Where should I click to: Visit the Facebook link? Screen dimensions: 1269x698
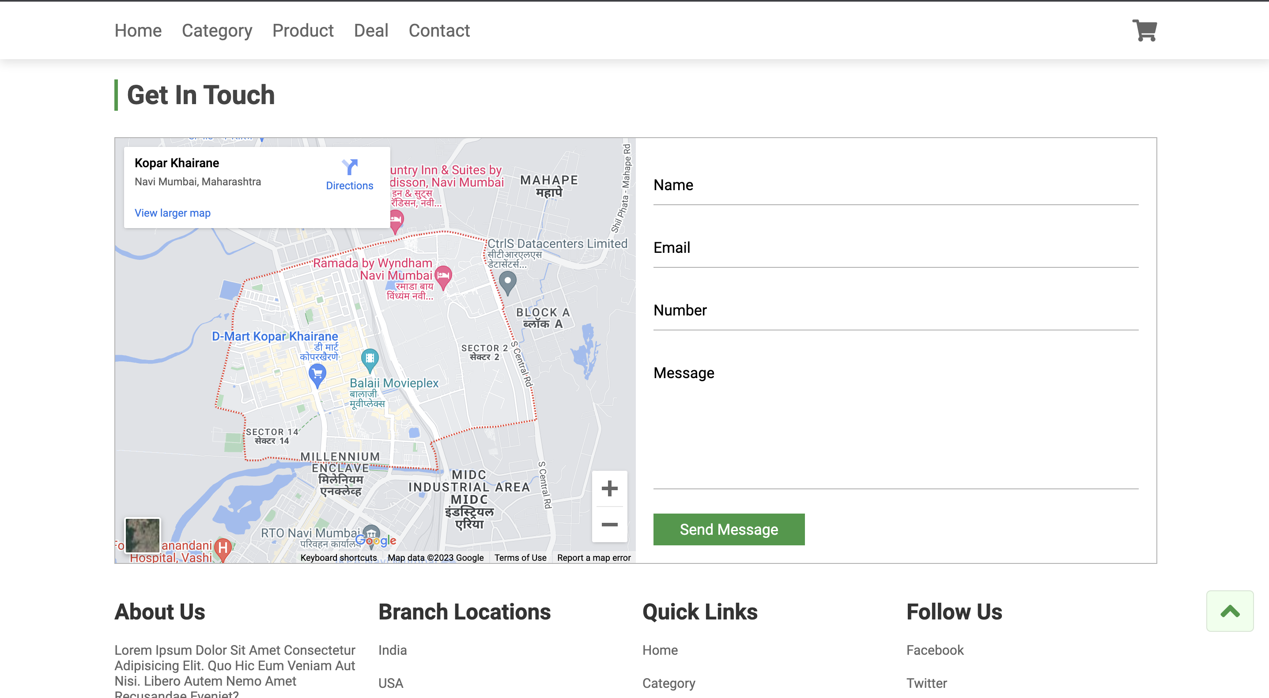[x=934, y=650]
